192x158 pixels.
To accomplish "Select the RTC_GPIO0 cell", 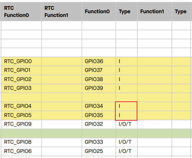I will point(21,61).
